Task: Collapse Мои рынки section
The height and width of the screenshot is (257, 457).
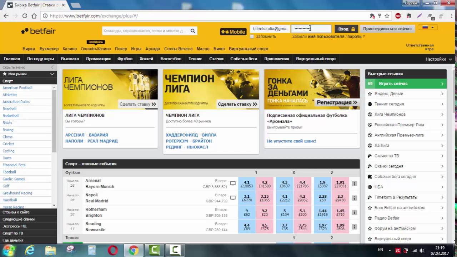Action: click(x=52, y=74)
